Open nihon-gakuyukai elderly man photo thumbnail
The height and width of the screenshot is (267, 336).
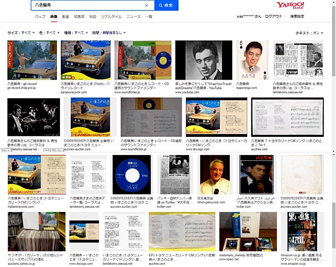pyautogui.click(x=215, y=174)
